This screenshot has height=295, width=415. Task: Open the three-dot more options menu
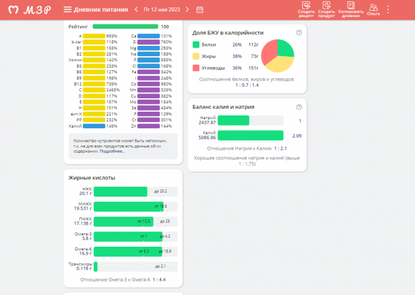pyautogui.click(x=388, y=10)
